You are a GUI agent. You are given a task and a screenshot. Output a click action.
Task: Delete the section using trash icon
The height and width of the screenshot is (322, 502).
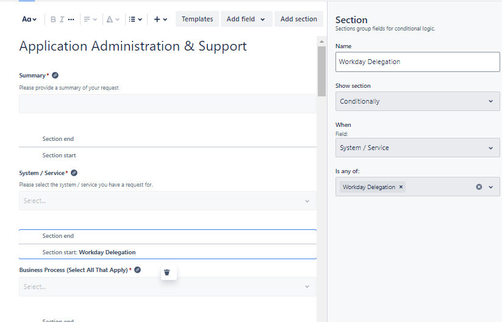(x=167, y=273)
